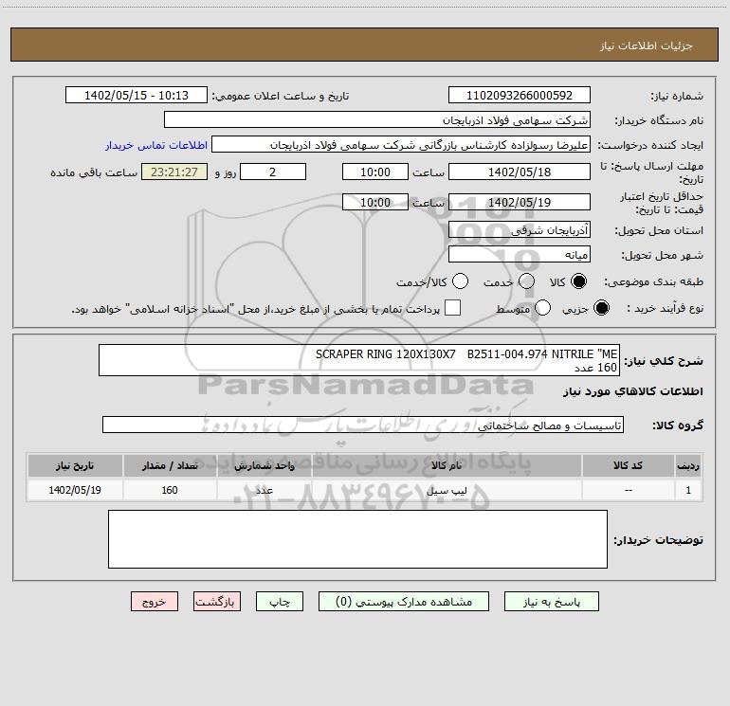Viewport: 730px width, 706px height.
Task: Select the کالا radio button
Action: click(578, 281)
